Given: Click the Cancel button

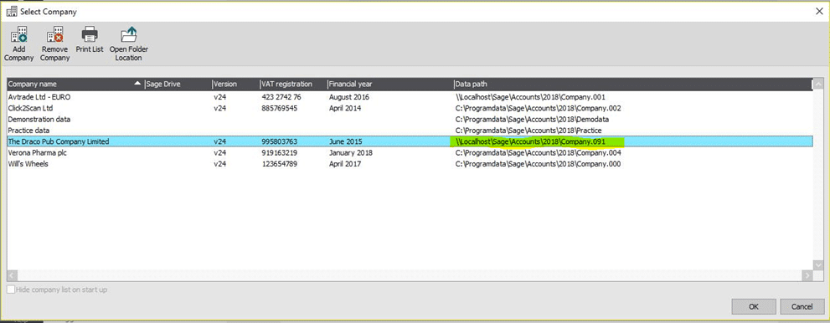Looking at the screenshot, I should click(802, 306).
